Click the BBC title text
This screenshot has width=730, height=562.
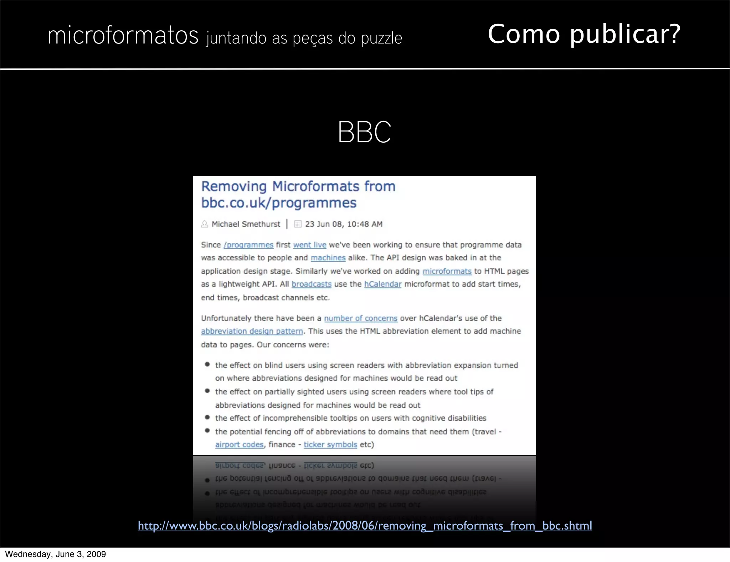[x=364, y=132]
